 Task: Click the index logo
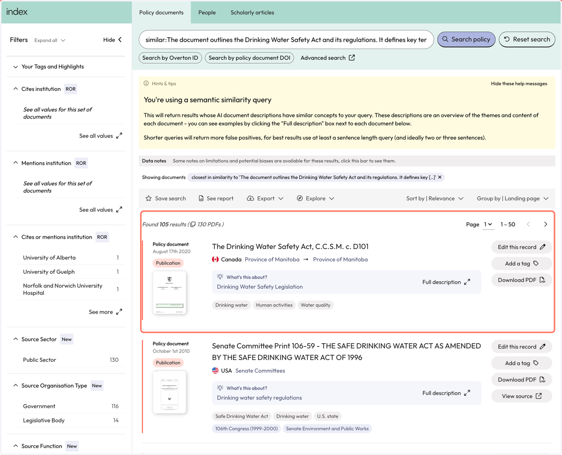click(17, 12)
